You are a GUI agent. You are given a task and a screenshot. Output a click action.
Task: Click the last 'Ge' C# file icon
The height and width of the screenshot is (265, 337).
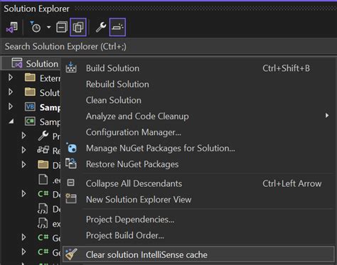[x=43, y=252]
